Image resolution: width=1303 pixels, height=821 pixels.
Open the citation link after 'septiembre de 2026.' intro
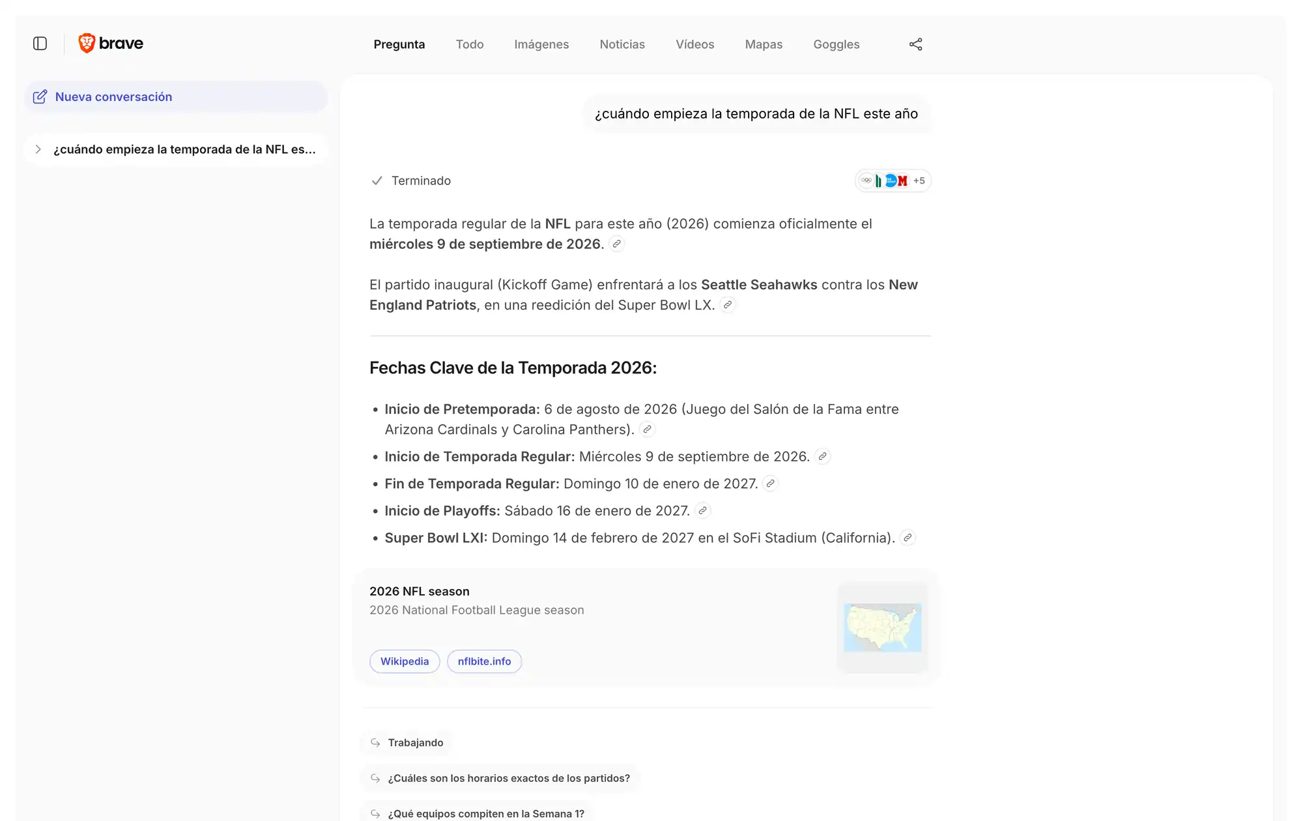pos(616,244)
